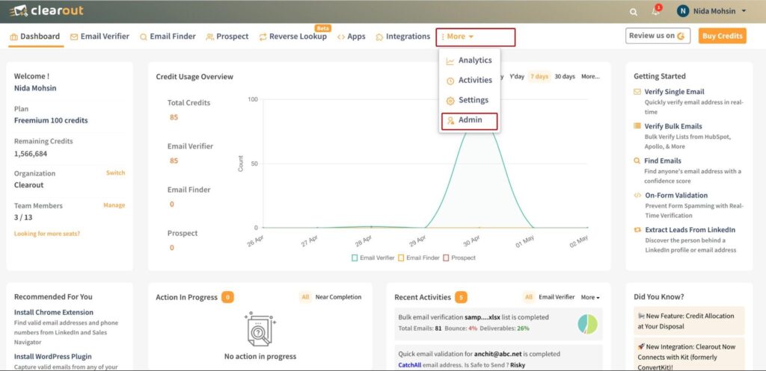Click Looking for more seats? link
Viewport: 766px width, 371px height.
click(47, 234)
